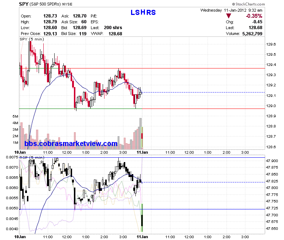This screenshot has width=284, height=240.
Task: Select the Open price 128.73
Action: [50, 16]
